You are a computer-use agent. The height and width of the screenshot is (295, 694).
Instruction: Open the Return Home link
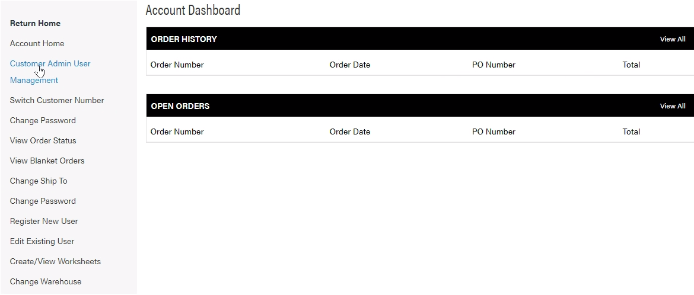(x=35, y=24)
